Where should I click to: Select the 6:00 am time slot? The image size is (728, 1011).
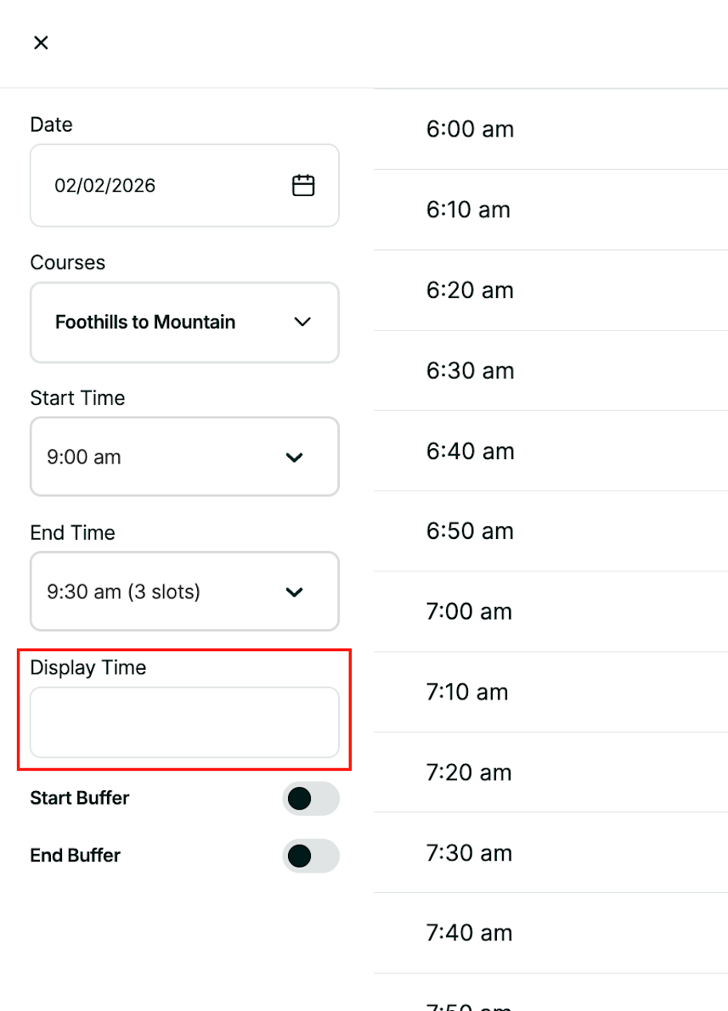[550, 129]
